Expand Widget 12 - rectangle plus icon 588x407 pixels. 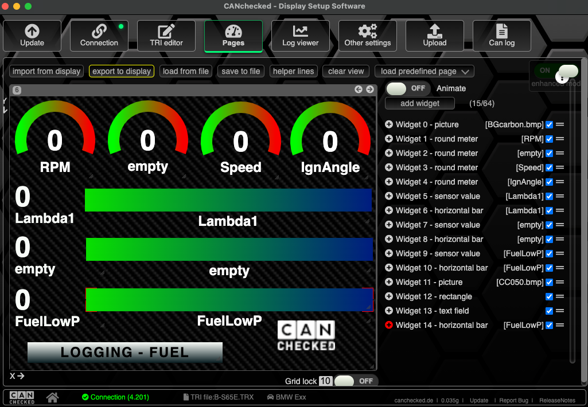[x=389, y=296]
